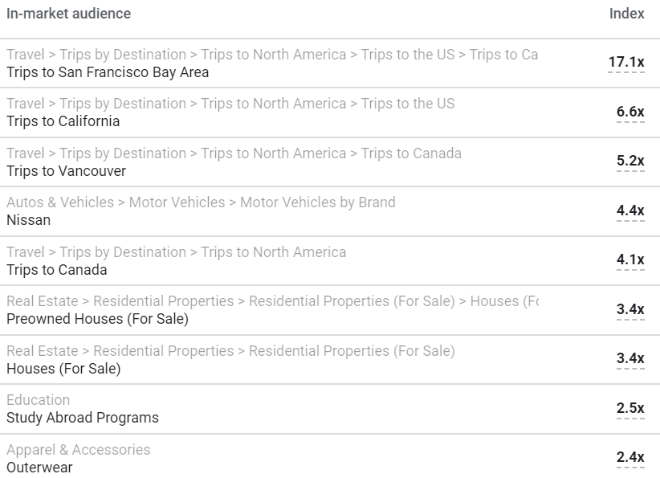Click the 2.4x index for Outerwear
This screenshot has width=660, height=478.
pyautogui.click(x=630, y=457)
